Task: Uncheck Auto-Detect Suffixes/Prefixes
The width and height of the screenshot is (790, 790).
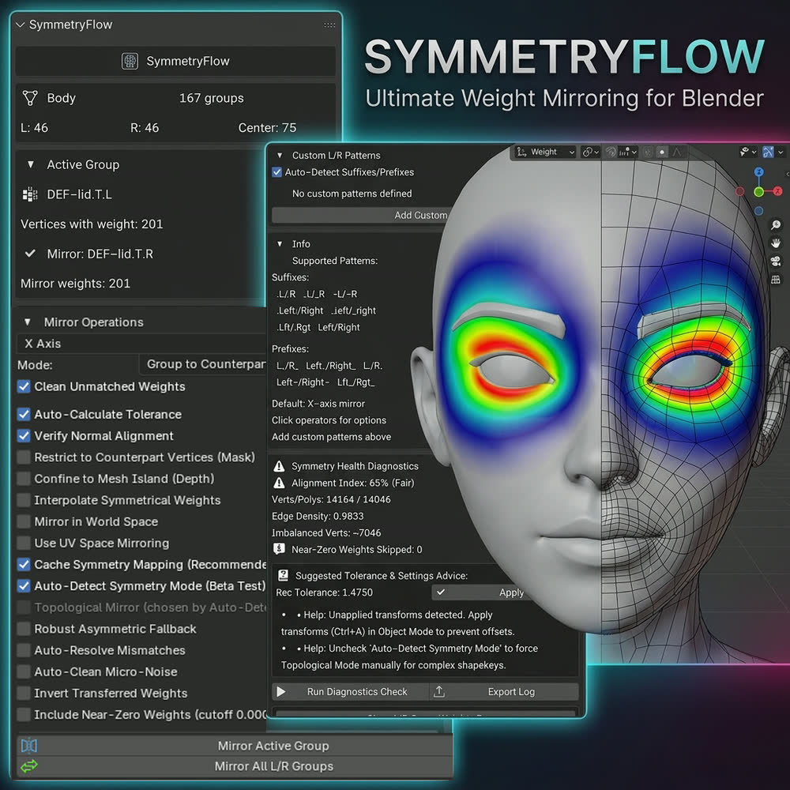Action: tap(276, 172)
